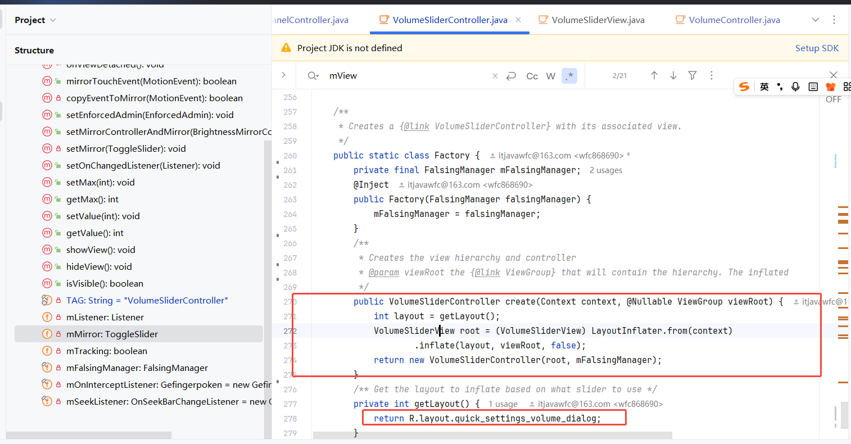This screenshot has height=444, width=851.
Task: Toggle Match Case (Cc) option
Action: tap(532, 76)
